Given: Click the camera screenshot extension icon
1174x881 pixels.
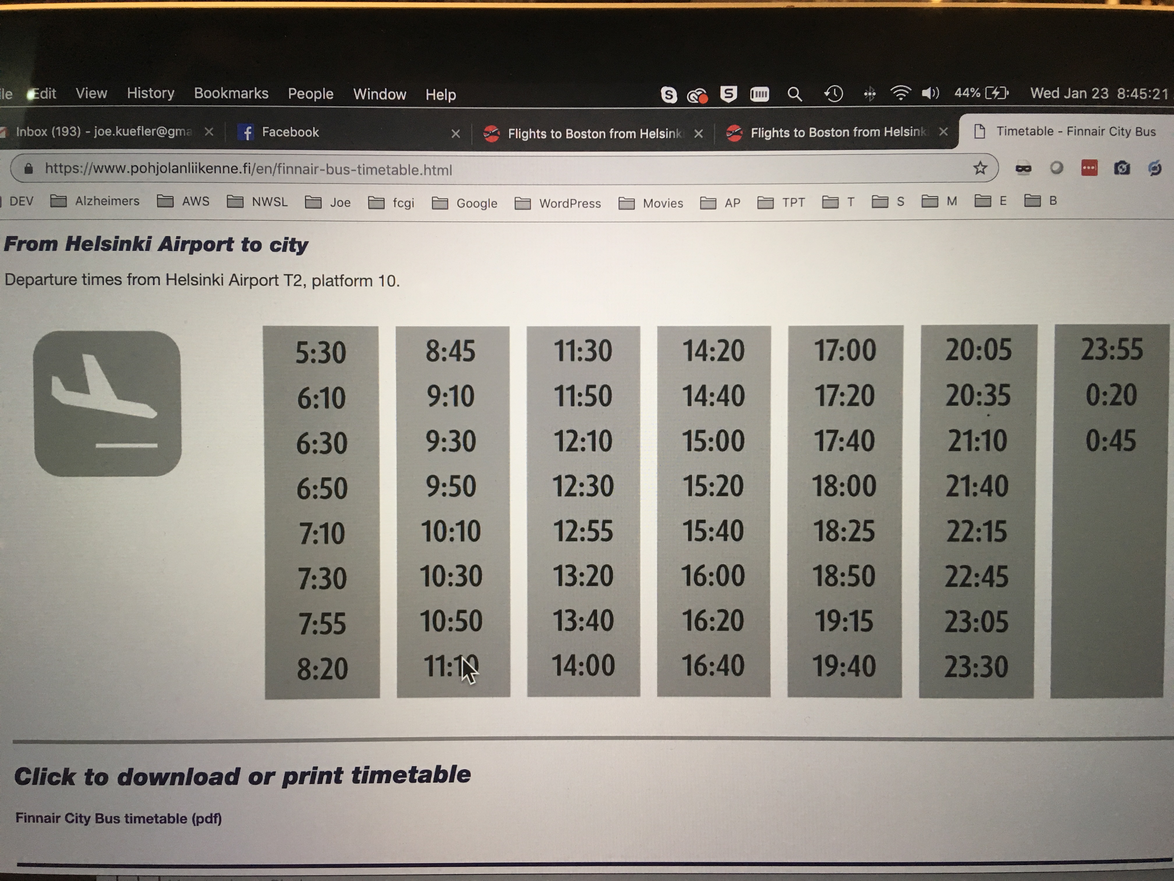Looking at the screenshot, I should click(x=1122, y=168).
